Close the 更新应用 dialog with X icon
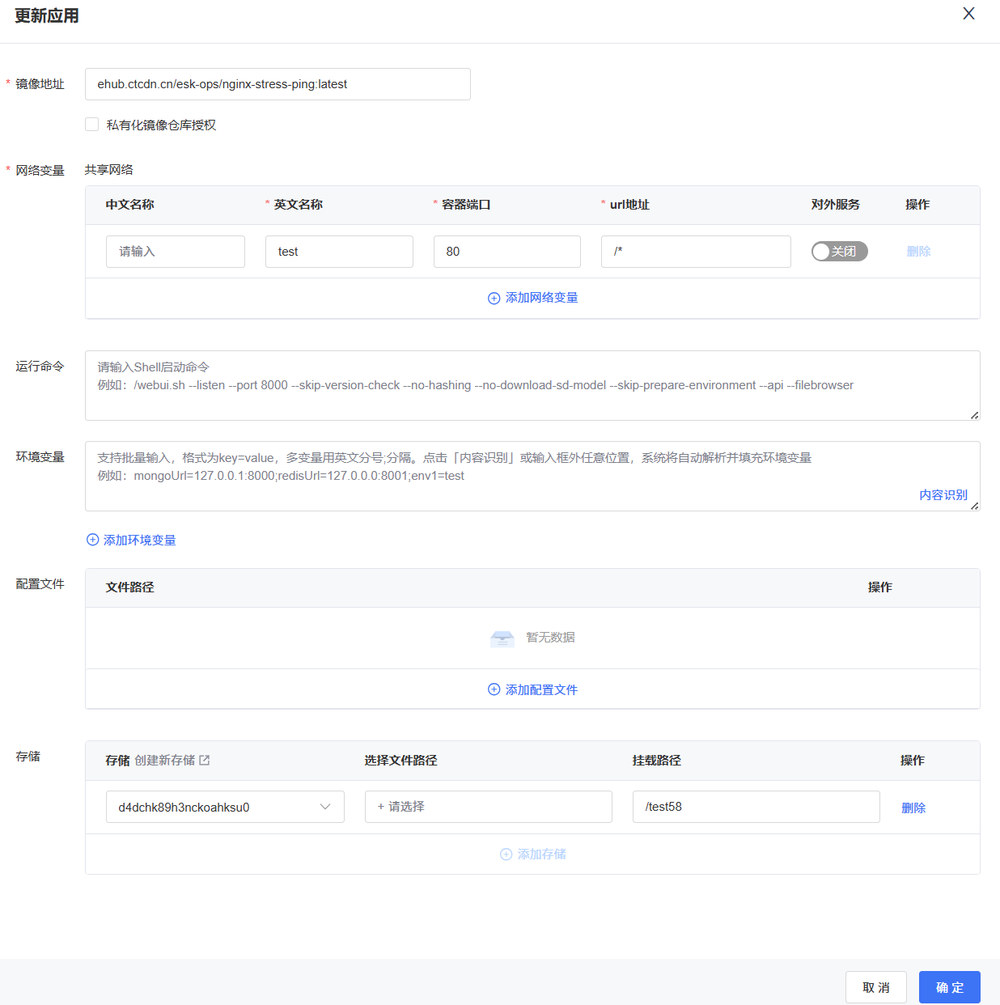Viewport: 1000px width, 1005px height. pos(968,14)
